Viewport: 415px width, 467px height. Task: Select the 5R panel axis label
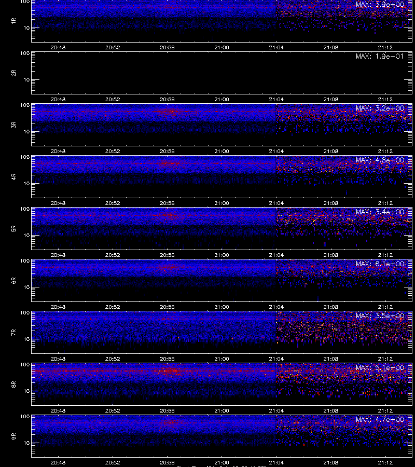13,228
